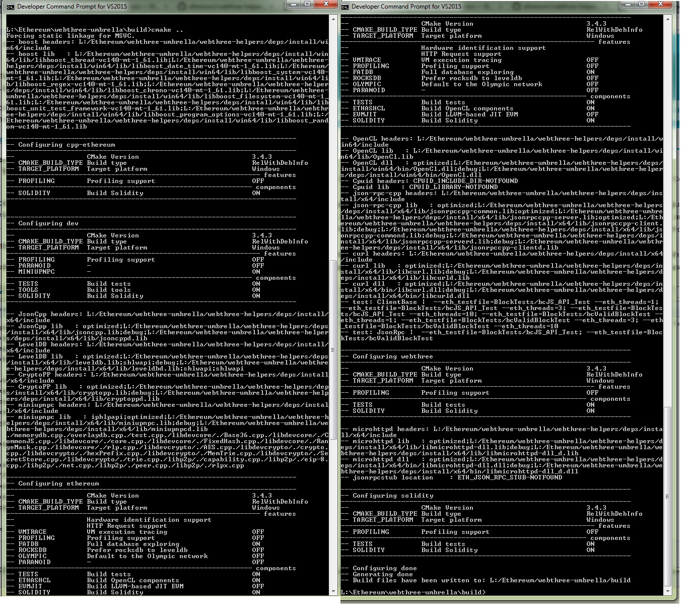
Task: Click the 'microhttpd dll' line
Action: click(x=502, y=465)
